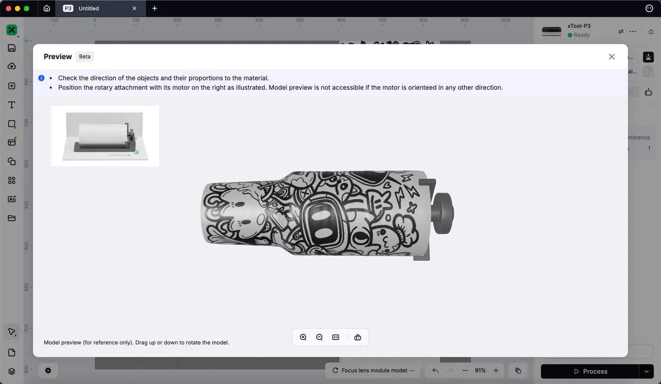The width and height of the screenshot is (661, 384).
Task: Close the Untitled tab
Action: tap(135, 8)
